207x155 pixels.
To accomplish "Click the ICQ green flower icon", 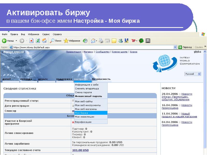I will pyautogui.click(x=141, y=41).
